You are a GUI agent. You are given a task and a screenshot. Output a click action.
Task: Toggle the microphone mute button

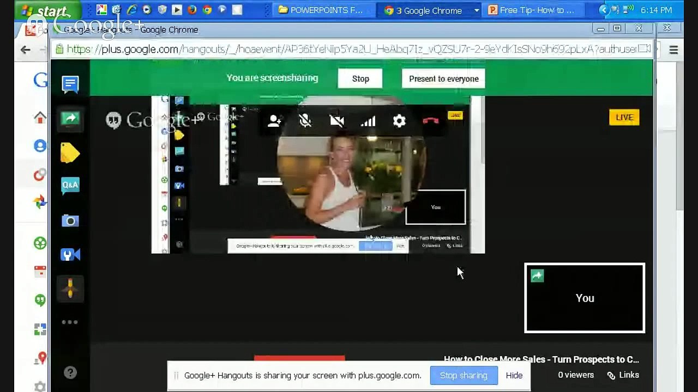click(305, 121)
